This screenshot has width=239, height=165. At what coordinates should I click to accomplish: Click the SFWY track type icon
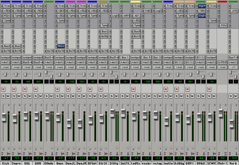click(215, 154)
